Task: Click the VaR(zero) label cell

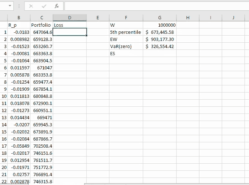Action: point(126,46)
